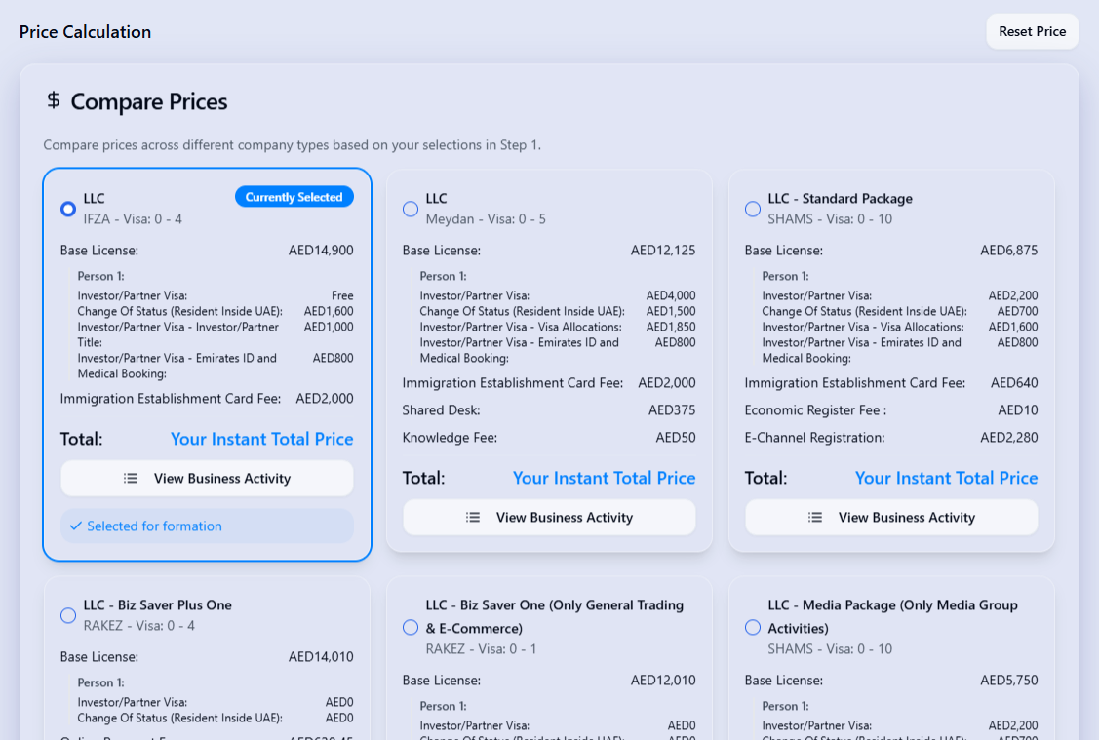The image size is (1099, 740).
Task: Click the Reset Price button
Action: 1033,31
